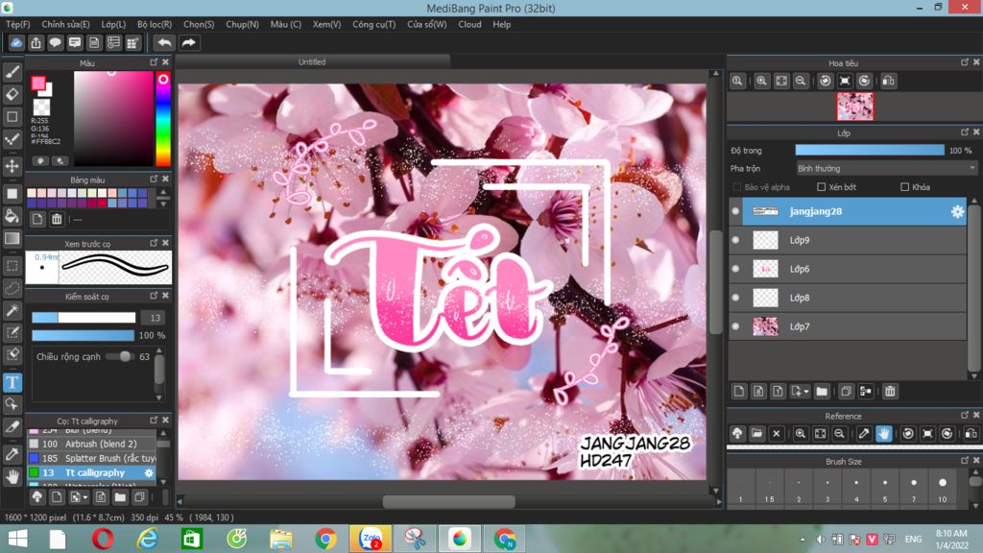Open Tt calligraphy brush settings gear
The image size is (983, 553).
tap(149, 472)
